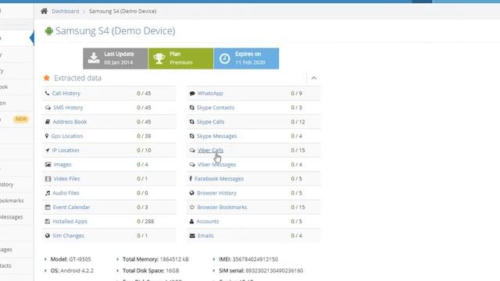Image resolution: width=500 pixels, height=281 pixels.
Task: Click the Plan Premium tile
Action: coord(180,59)
